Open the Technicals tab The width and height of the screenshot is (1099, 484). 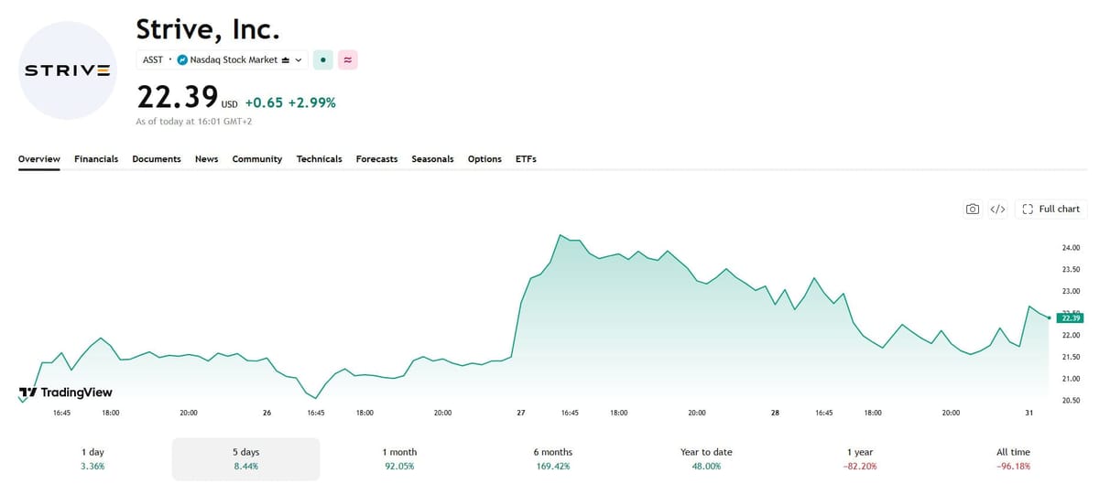pos(319,159)
